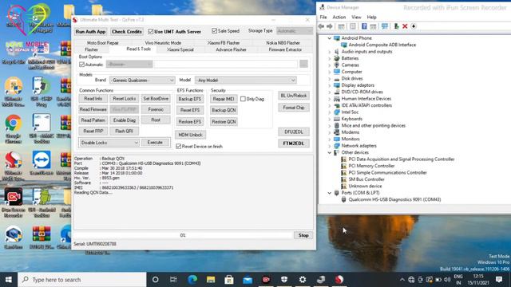Open Google Chrome desktop shortcut
This screenshot has width=511, height=287.
(x=14, y=129)
